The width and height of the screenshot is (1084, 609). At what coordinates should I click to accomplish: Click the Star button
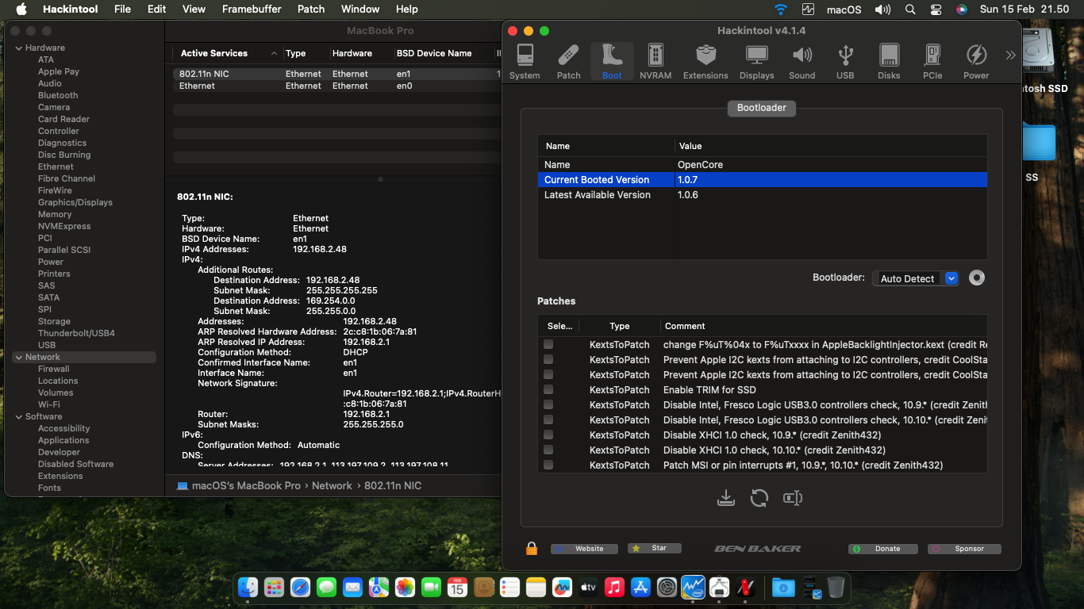[x=654, y=548]
